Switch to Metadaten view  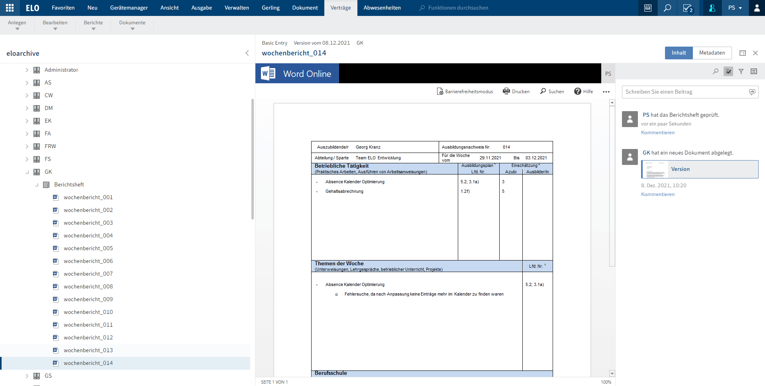(x=712, y=53)
